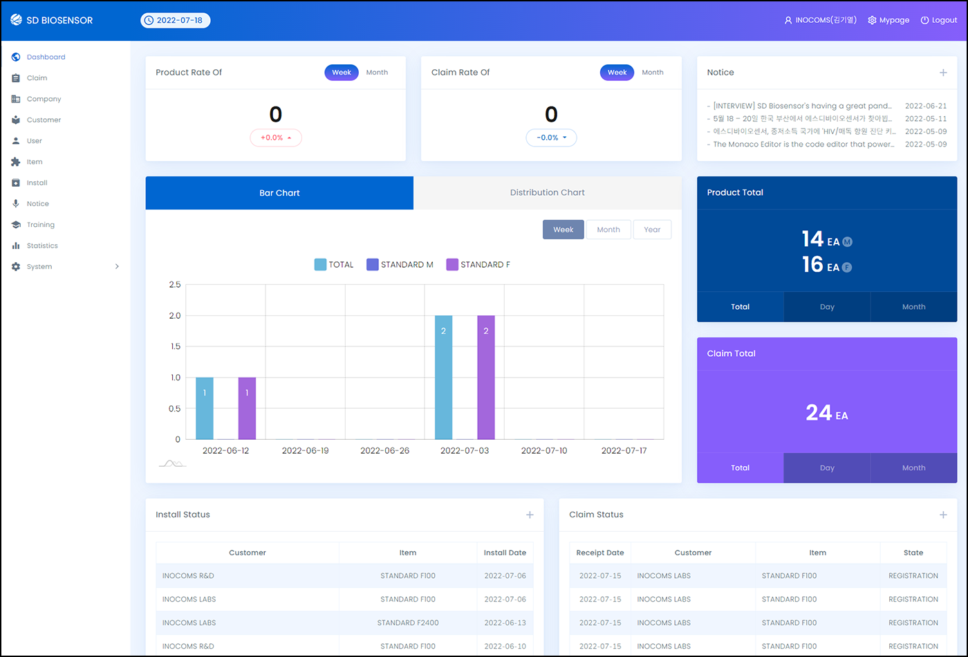Click TOTAL bar for 2022-07-03
The image size is (968, 657).
(x=444, y=378)
